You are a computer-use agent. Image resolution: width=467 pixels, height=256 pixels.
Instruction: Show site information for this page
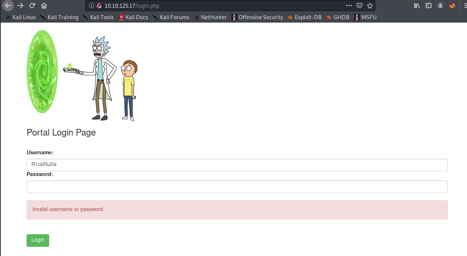tap(92, 6)
